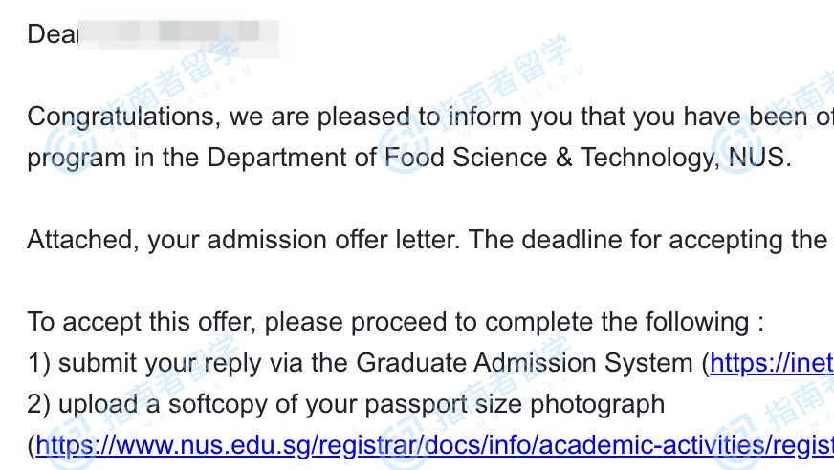Click the word "Dear" in the greeting
The width and height of the screenshot is (834, 470).
click(x=53, y=34)
